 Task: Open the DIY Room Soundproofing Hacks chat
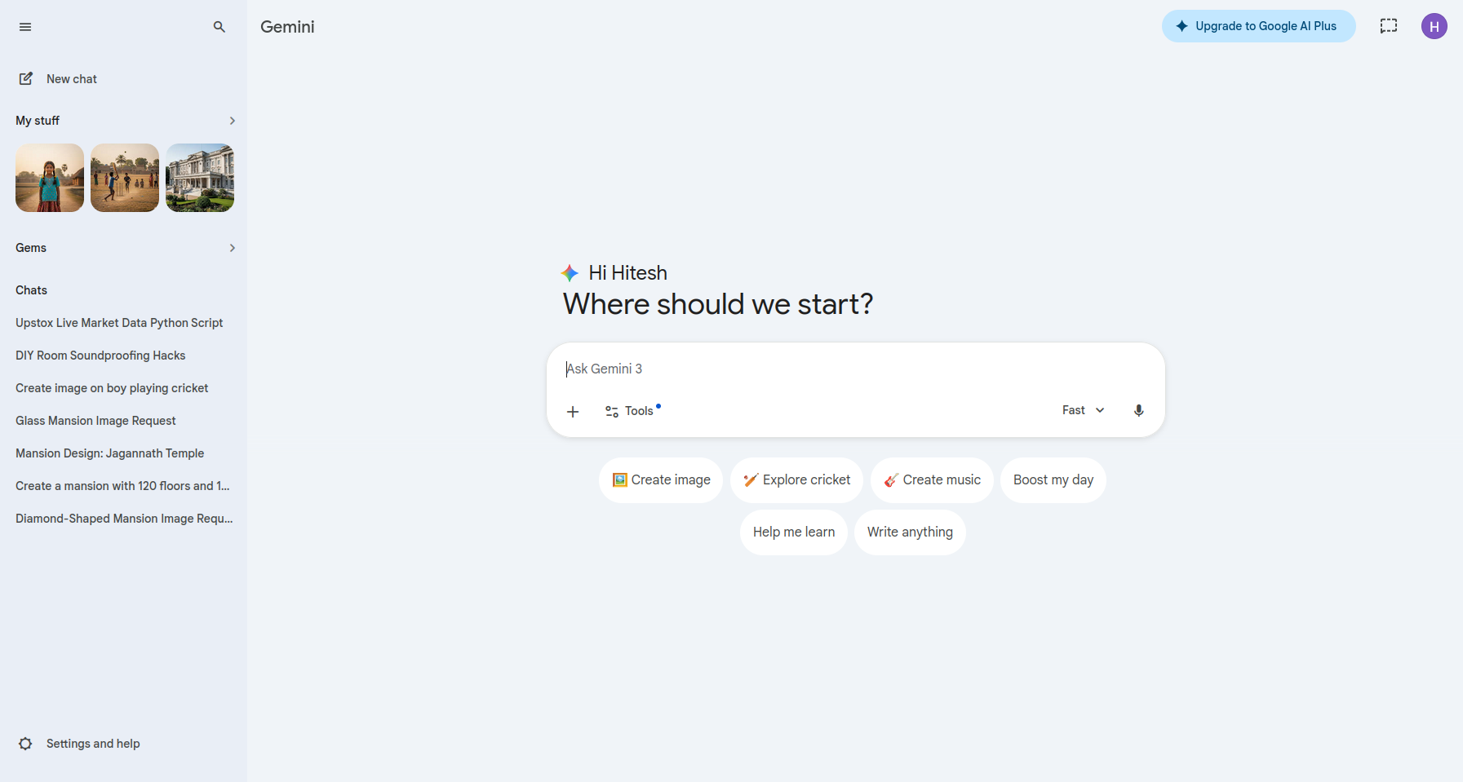pyautogui.click(x=100, y=356)
